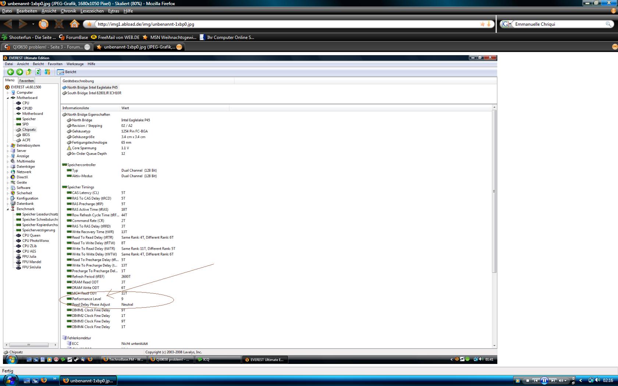Open Firefox's Lesezeichen menu
618x386 pixels.
tap(92, 11)
